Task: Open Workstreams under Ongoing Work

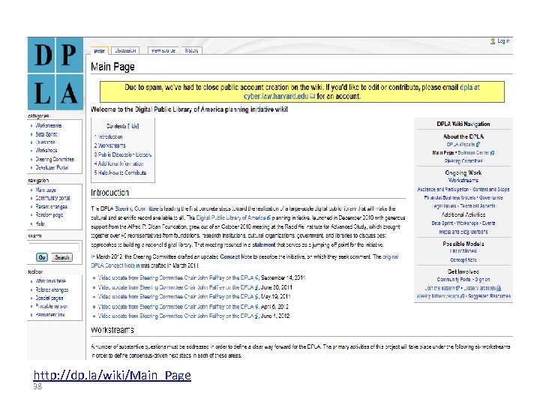Action: point(463,181)
